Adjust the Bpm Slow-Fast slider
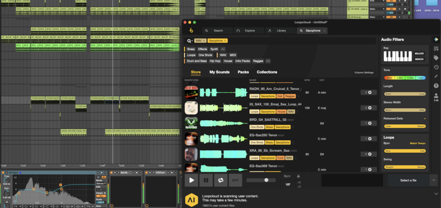 point(405,151)
